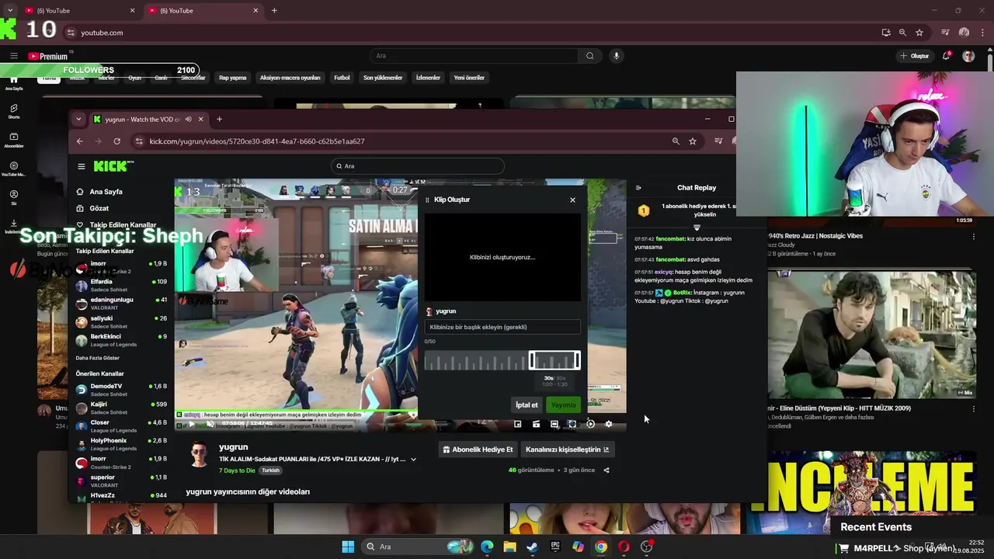Open Kanalınızı kişiselleştirin link
Screen dimensions: 994x559
coord(567,450)
